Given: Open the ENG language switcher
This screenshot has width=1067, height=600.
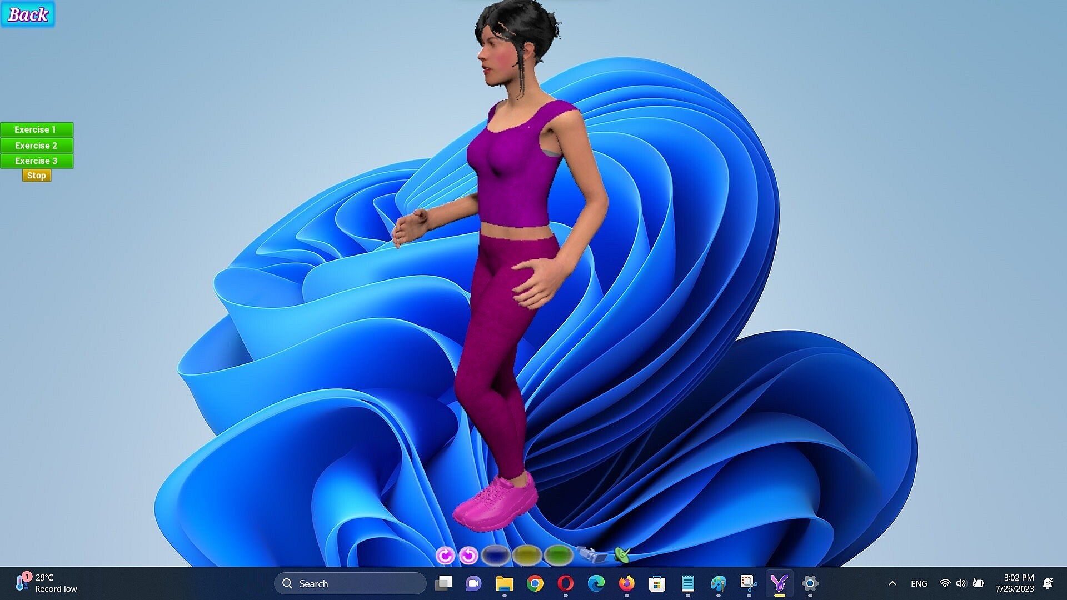Looking at the screenshot, I should (x=919, y=583).
